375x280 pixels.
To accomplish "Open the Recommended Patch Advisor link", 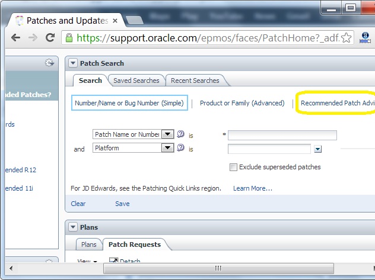I will coord(338,103).
